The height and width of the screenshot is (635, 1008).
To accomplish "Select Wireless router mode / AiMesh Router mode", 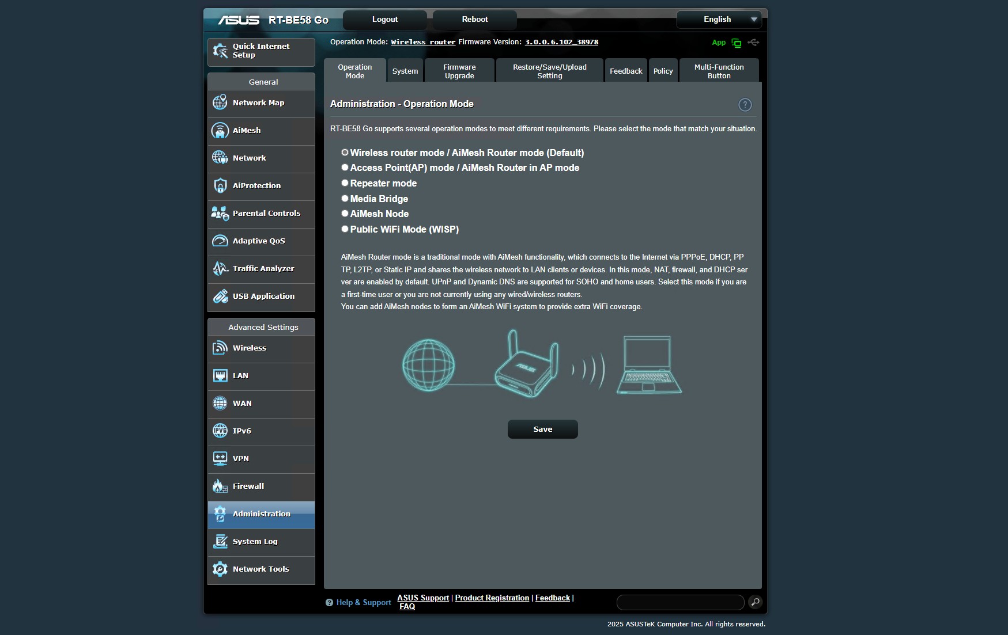I will pyautogui.click(x=345, y=153).
